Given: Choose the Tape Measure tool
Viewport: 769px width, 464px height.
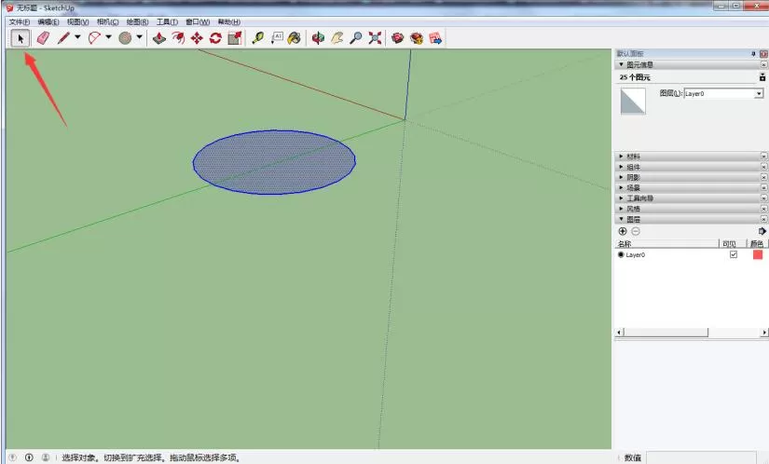Looking at the screenshot, I should pos(258,38).
